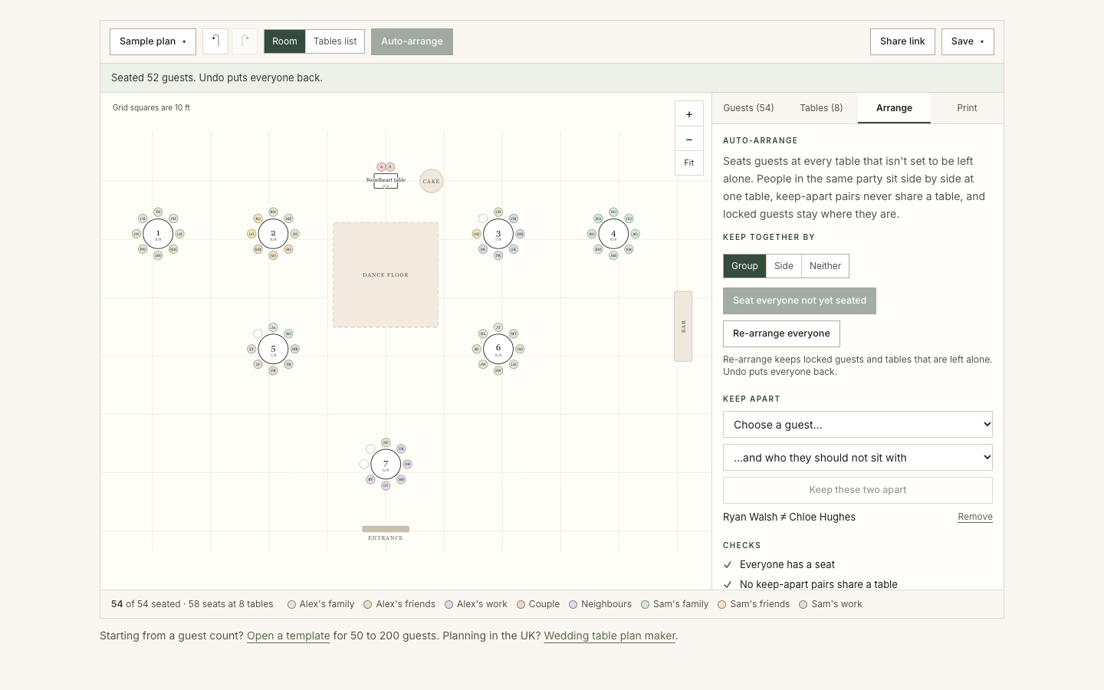Keep together by Group
The height and width of the screenshot is (690, 1104).
click(x=744, y=266)
